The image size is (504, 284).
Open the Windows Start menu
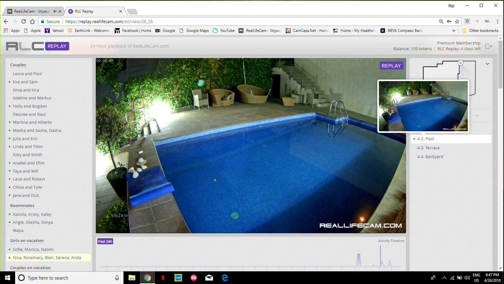pos(8,278)
